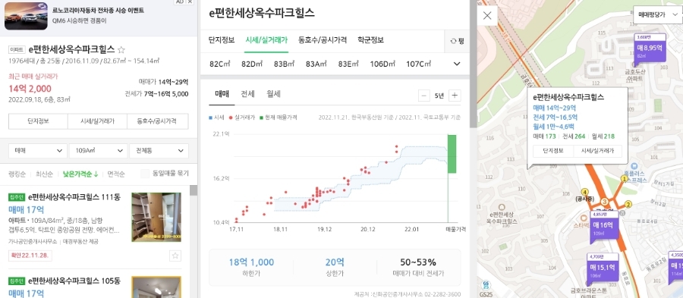Screen dimensions: 683x298
Task: Select the 82C㎡ area tab
Action: (x=219, y=64)
